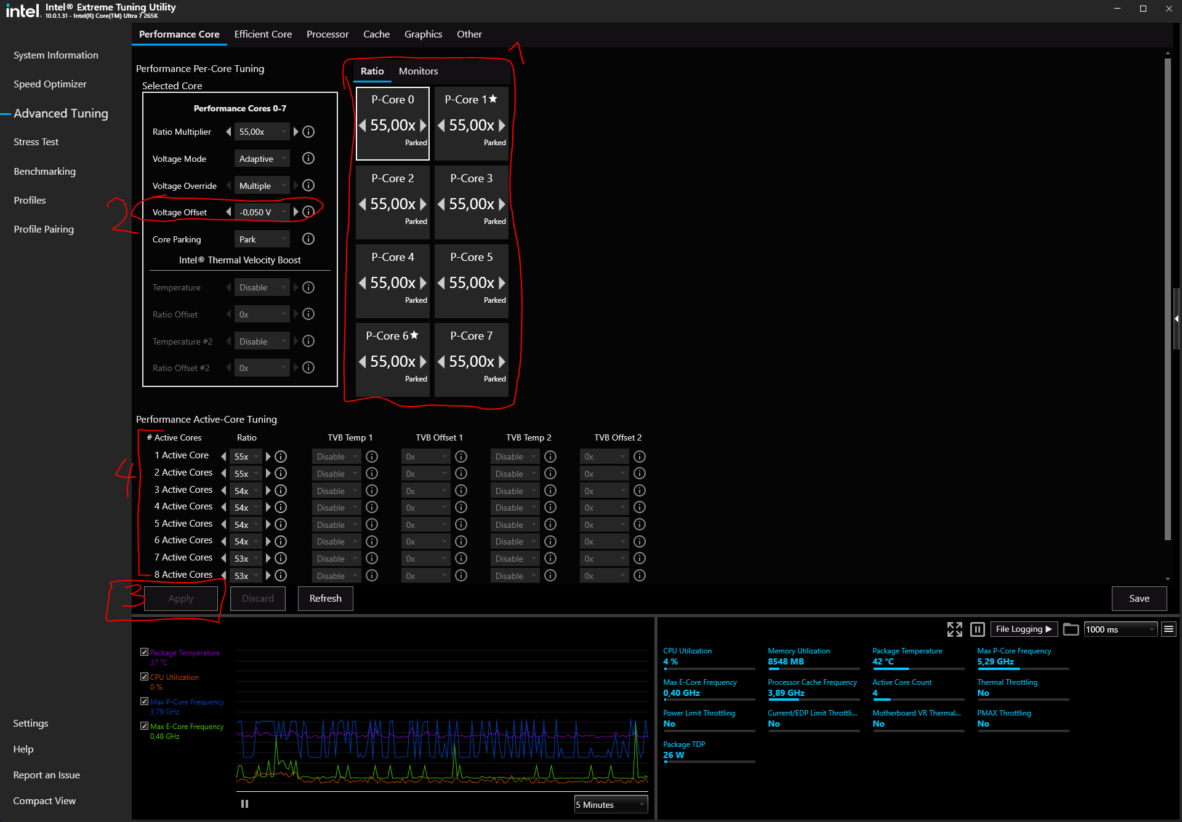
Task: Open the log folder icon
Action: (x=1071, y=629)
